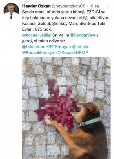
Task: Open the @haydarozkan06 handle
Action: 69,6
